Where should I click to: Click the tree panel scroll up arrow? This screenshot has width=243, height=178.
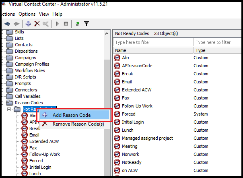point(107,33)
